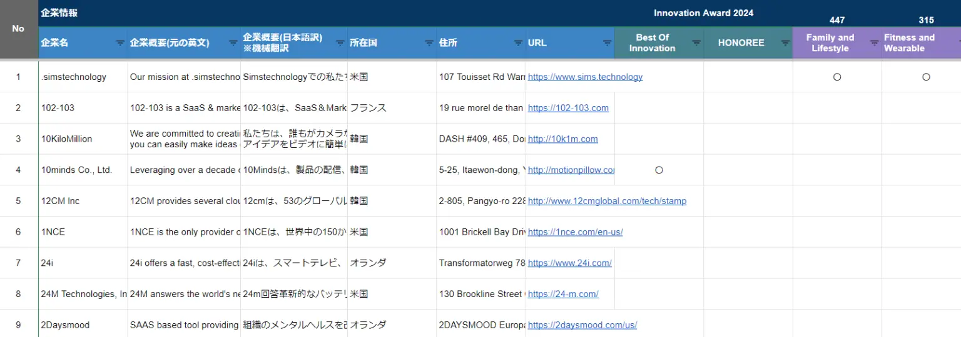This screenshot has height=337, width=961.
Task: Select Family and Lifestyle circle for .simstechnology
Action: [837, 77]
